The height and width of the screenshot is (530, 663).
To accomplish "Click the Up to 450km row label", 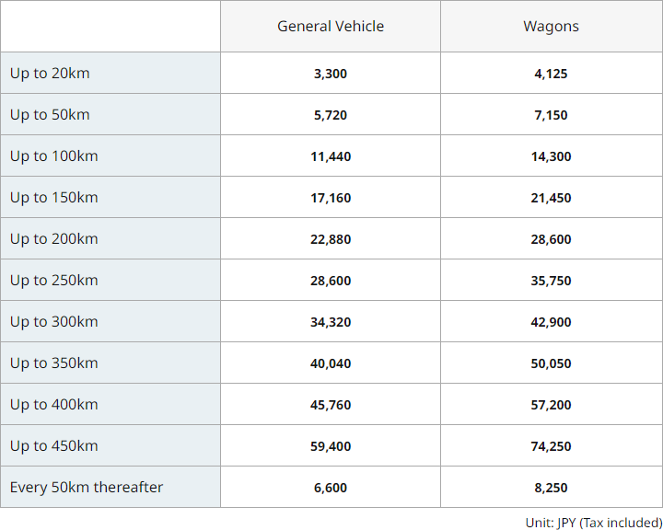I will pos(54,446).
